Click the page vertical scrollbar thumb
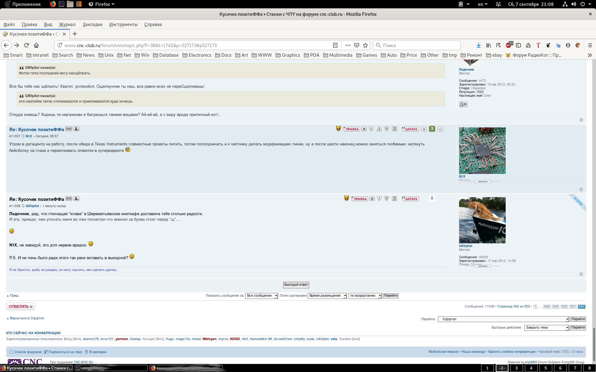 [x=594, y=344]
